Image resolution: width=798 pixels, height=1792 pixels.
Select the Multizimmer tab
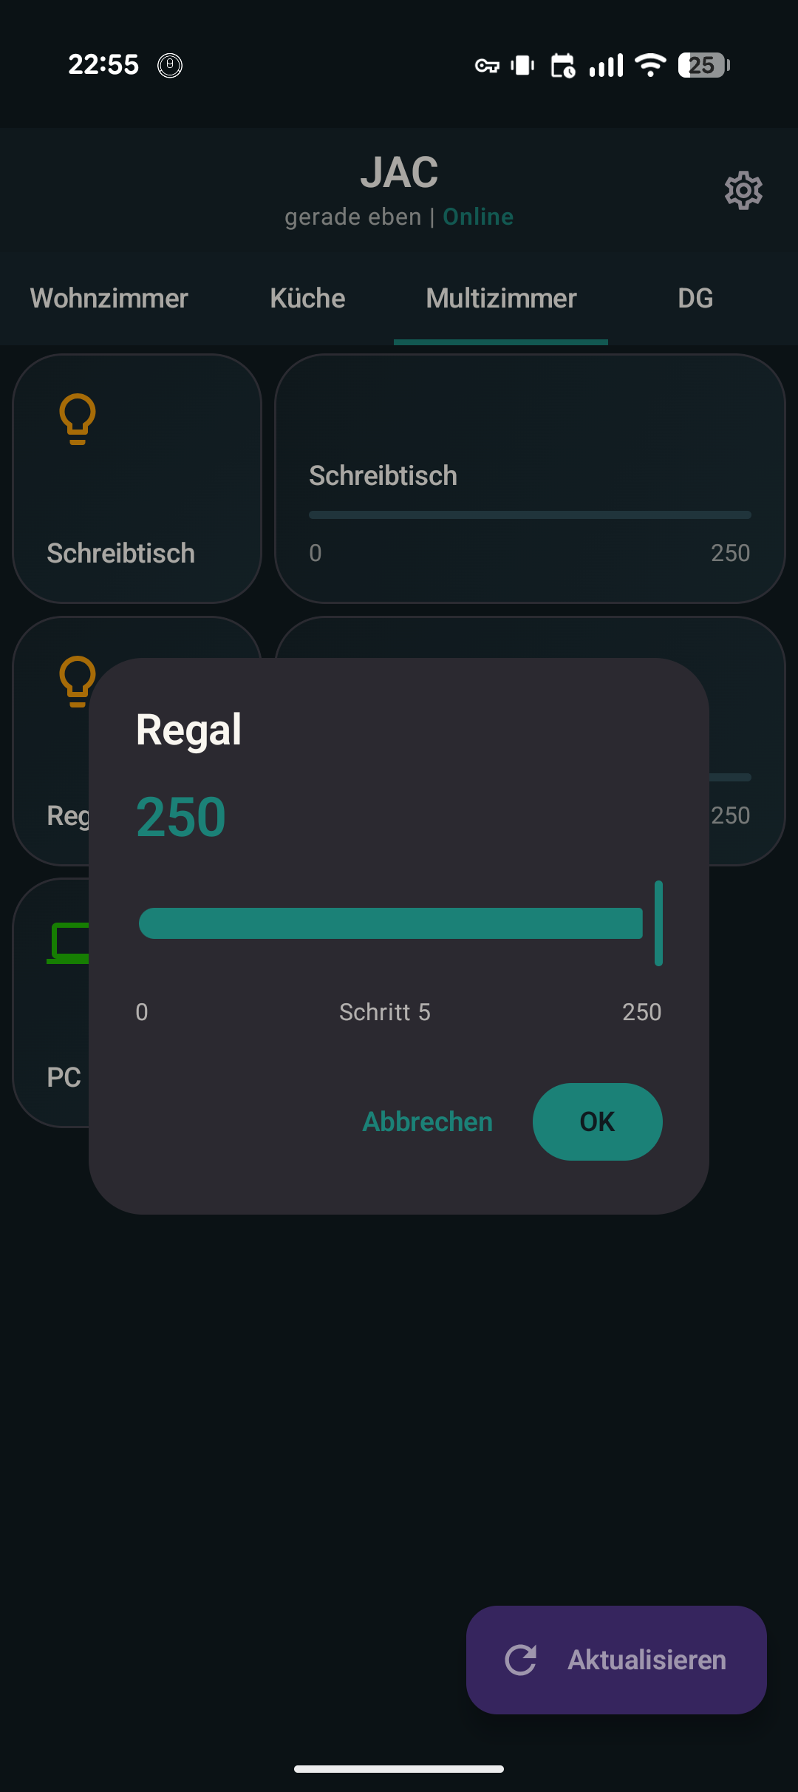(x=501, y=299)
